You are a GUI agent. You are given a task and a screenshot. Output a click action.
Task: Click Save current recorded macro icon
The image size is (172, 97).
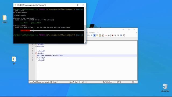[124, 35]
